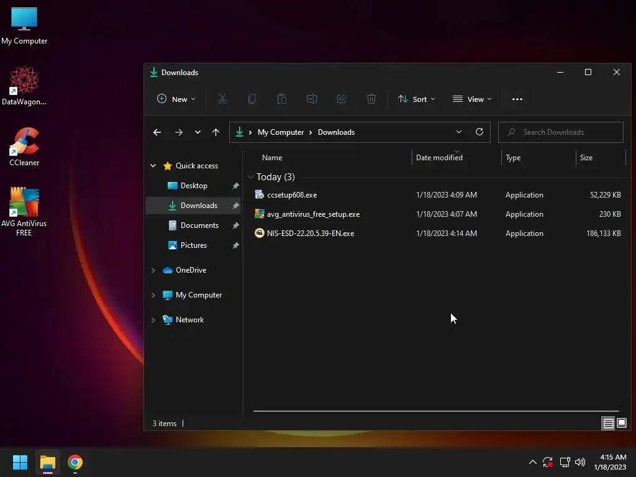The width and height of the screenshot is (636, 477).
Task: Click the Rename icon in toolbar
Action: tap(312, 99)
